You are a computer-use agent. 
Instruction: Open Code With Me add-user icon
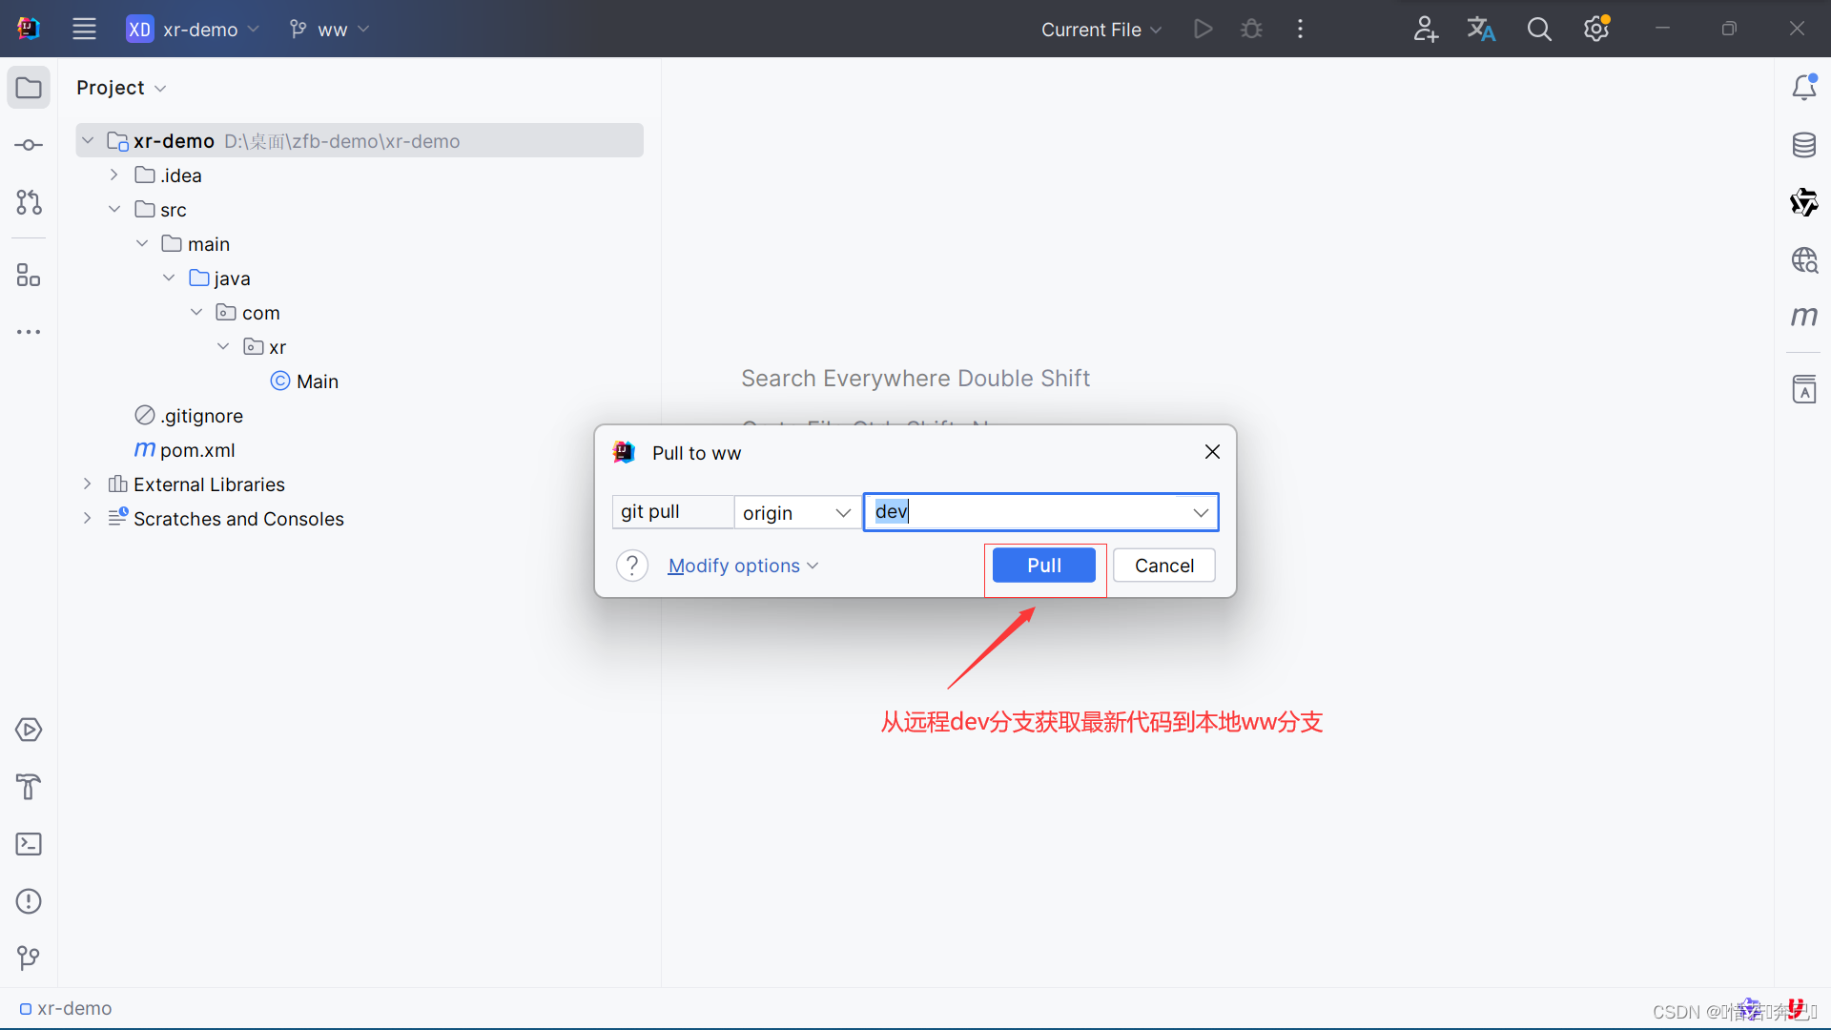1425,29
